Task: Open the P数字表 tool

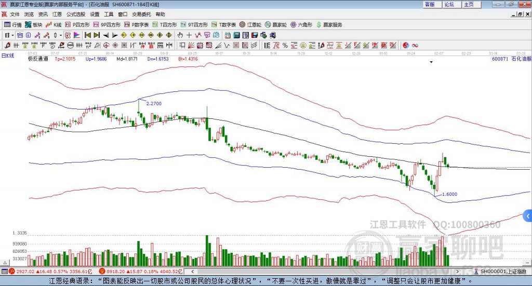Action: coord(136,25)
